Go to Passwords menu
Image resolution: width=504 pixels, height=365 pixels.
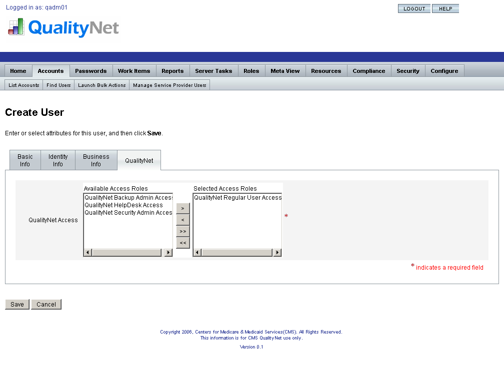tap(91, 71)
